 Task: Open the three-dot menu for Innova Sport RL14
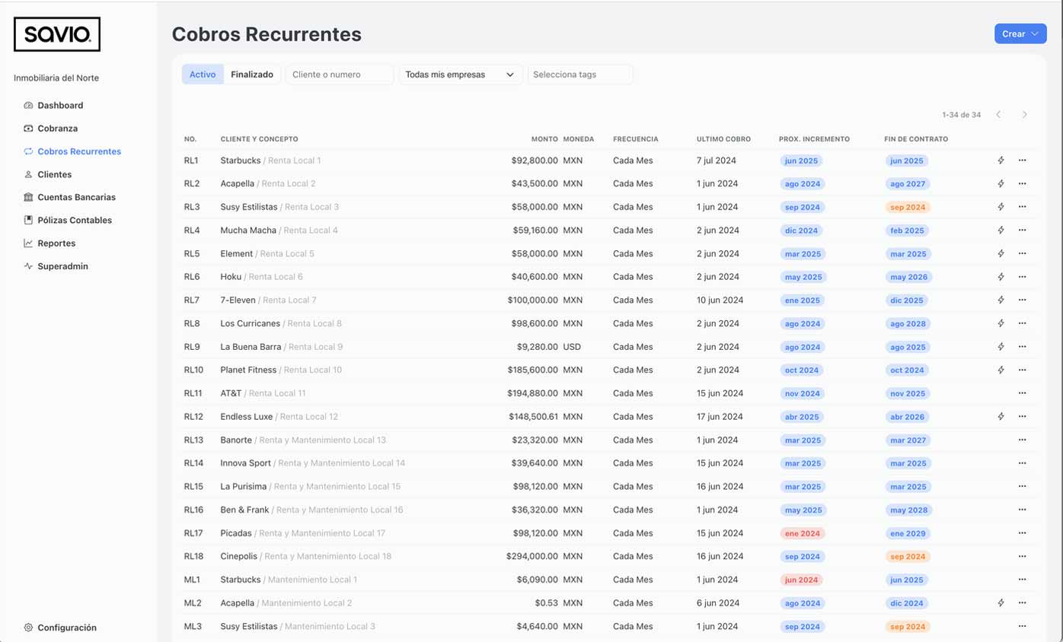(x=1022, y=463)
